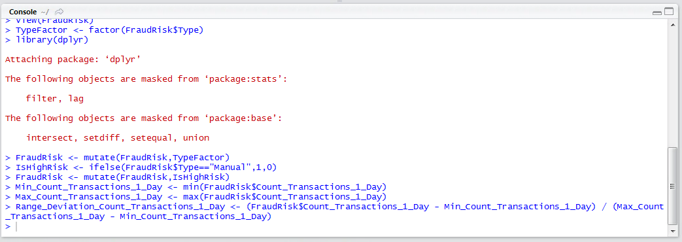The height and width of the screenshot is (242, 682).
Task: Click the console vertical scrollbar thumb
Action: (672, 186)
